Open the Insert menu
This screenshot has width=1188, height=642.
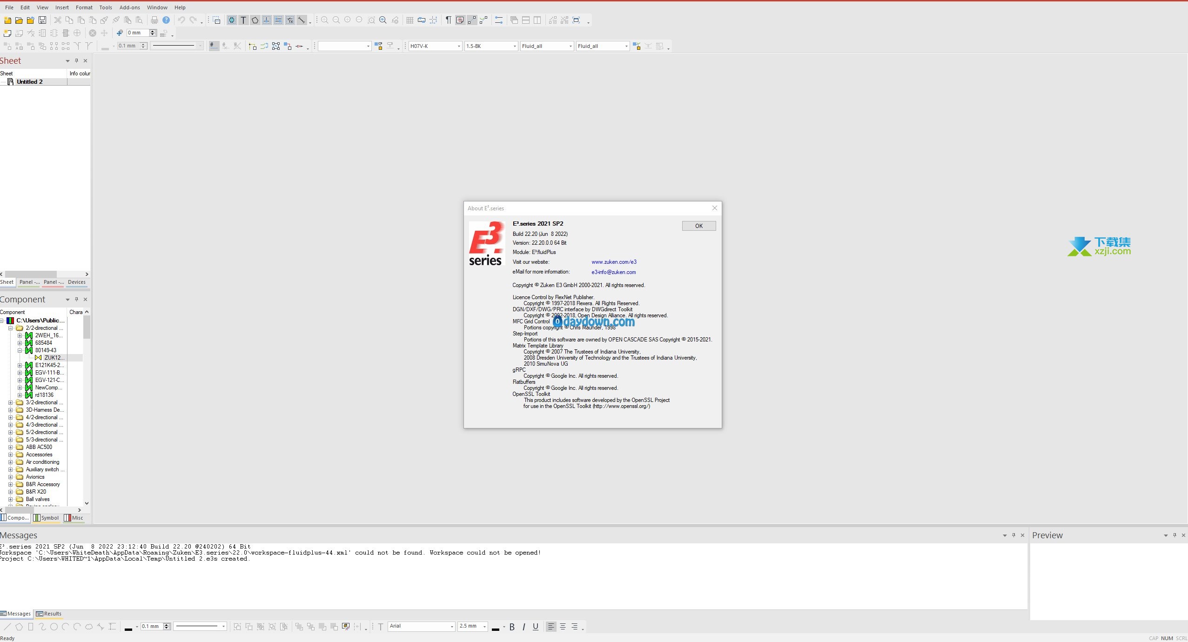62,7
